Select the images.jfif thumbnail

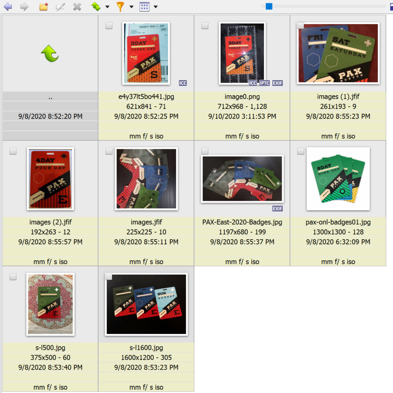tap(146, 179)
